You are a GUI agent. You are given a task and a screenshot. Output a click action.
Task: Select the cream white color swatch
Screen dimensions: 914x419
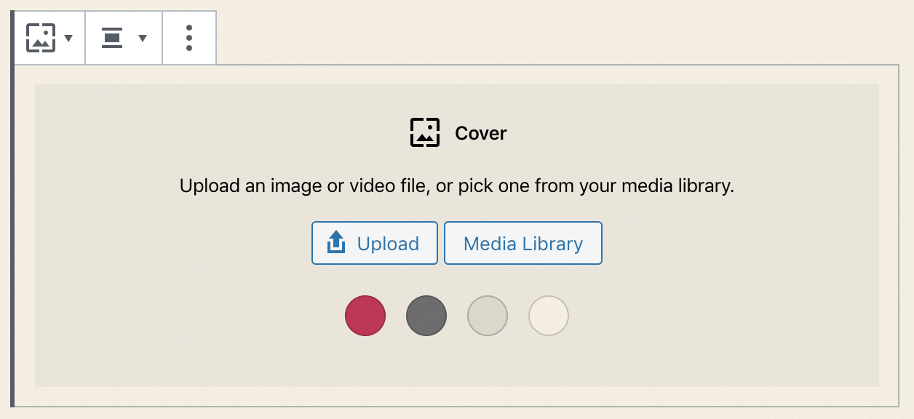[549, 316]
